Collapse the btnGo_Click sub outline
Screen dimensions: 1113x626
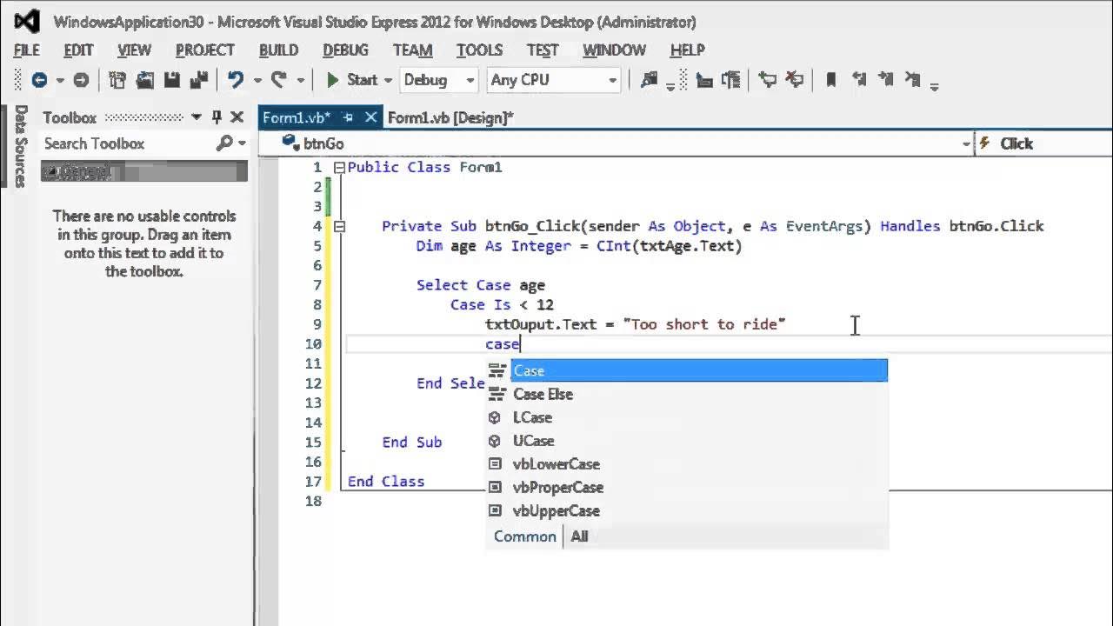click(x=339, y=227)
